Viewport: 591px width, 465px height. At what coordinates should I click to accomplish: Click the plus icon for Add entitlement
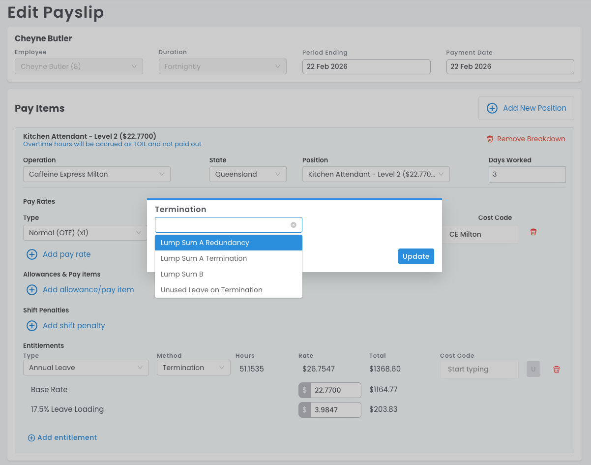[x=31, y=438]
